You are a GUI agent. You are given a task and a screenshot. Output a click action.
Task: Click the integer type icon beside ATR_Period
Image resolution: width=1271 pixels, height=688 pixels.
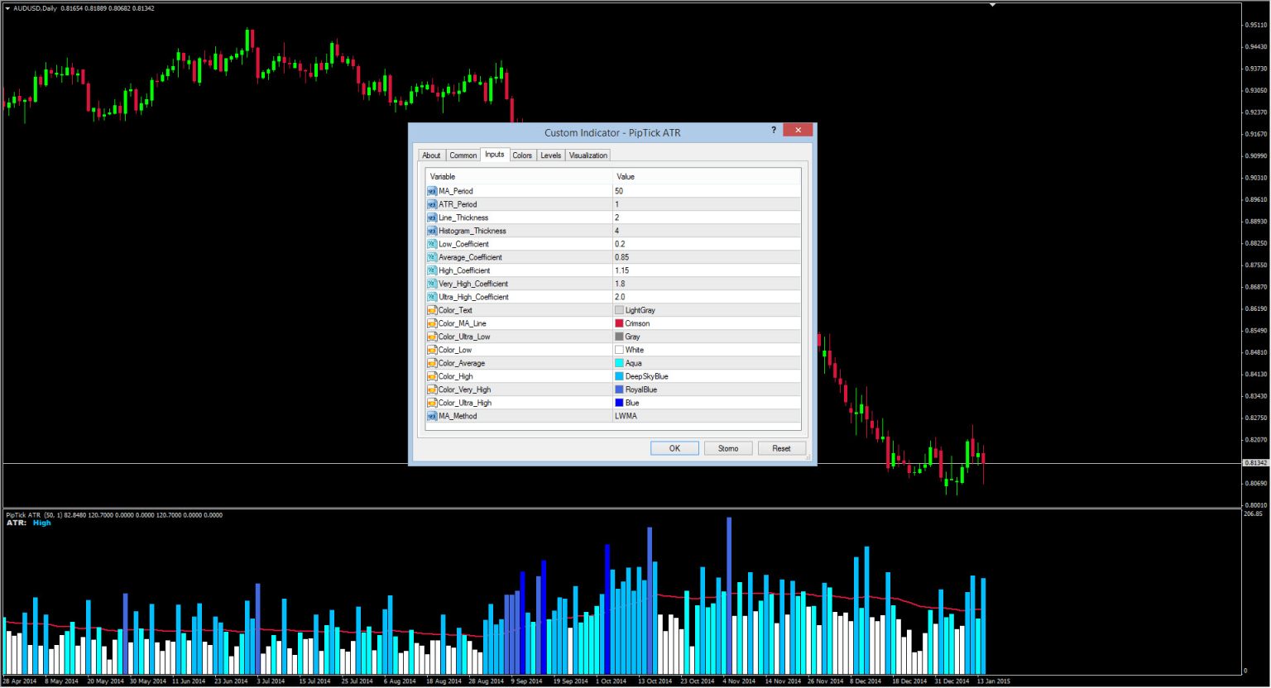coord(431,204)
